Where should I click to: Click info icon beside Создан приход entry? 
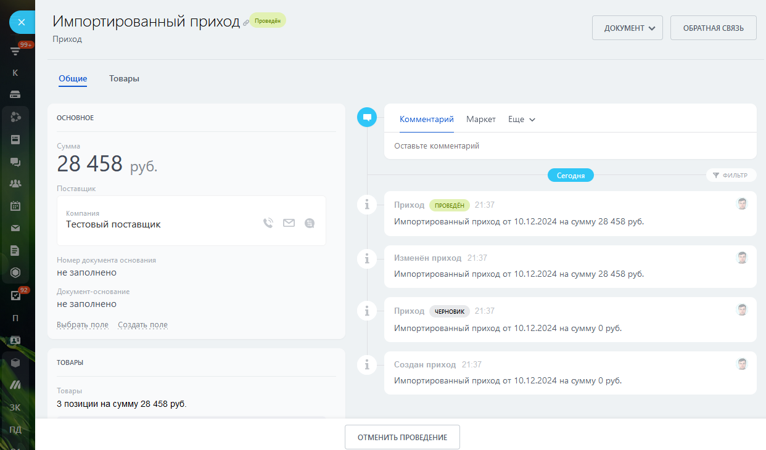click(x=367, y=364)
